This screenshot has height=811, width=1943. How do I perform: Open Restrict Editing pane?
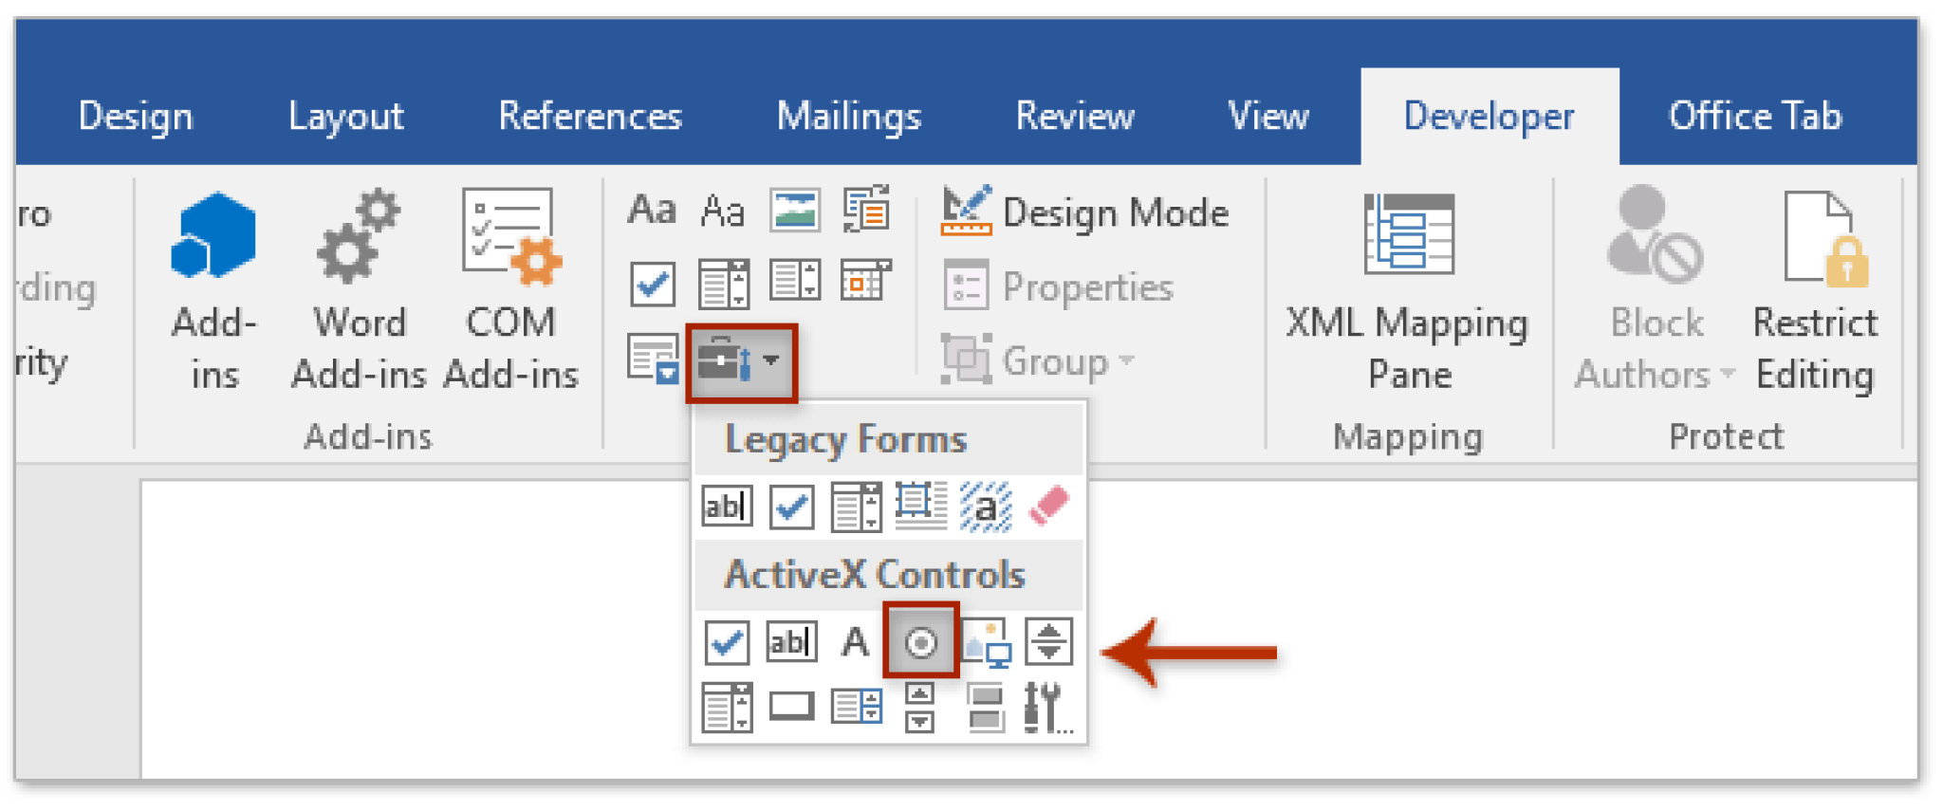[x=1815, y=289]
